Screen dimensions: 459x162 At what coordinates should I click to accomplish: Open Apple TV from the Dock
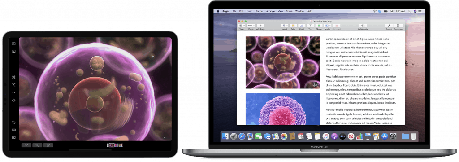coord(342,136)
